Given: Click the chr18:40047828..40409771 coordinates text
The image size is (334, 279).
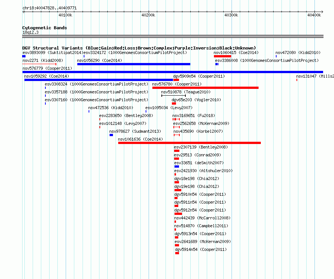Looking at the screenshot, I should (50, 8).
